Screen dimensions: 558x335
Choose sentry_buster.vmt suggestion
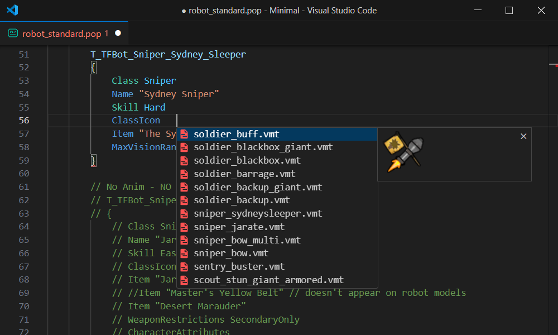coord(277,267)
